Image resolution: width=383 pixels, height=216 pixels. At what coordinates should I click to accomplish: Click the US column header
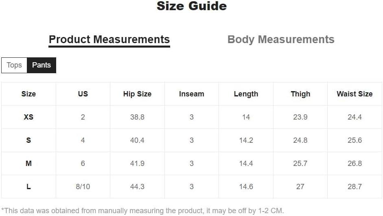(x=83, y=94)
